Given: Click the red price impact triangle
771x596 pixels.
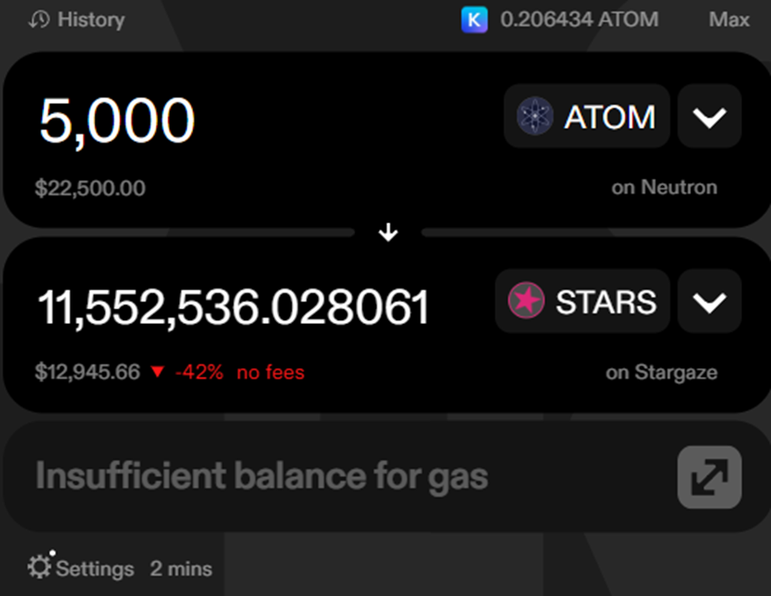Looking at the screenshot, I should (x=157, y=372).
